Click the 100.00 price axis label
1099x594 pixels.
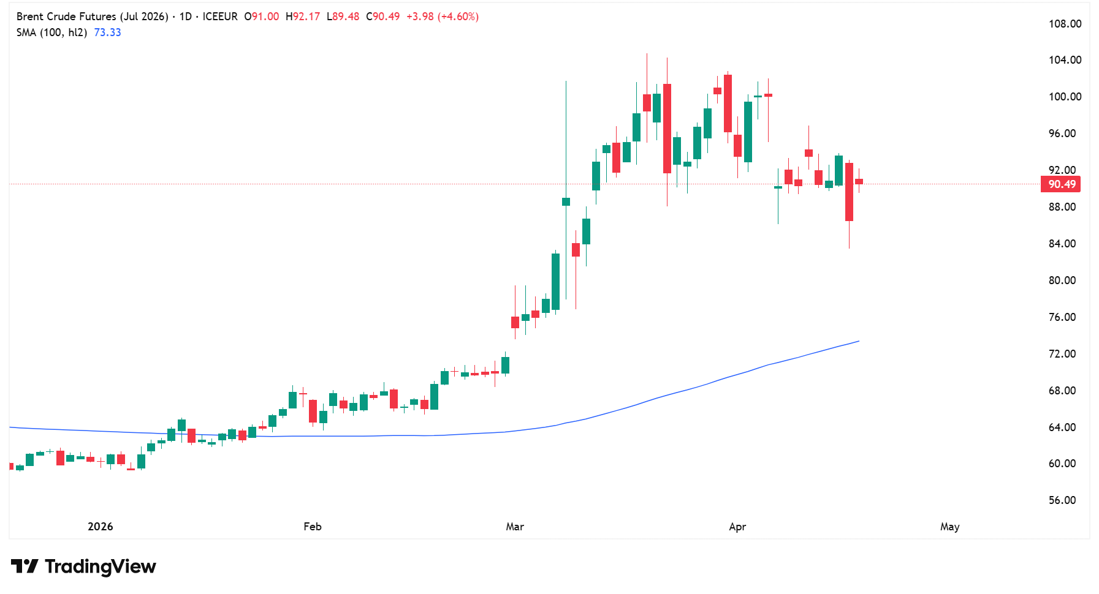pyautogui.click(x=1065, y=97)
